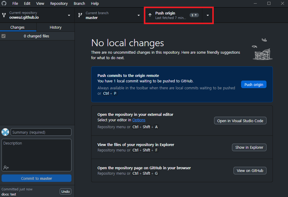Image resolution: width=288 pixels, height=197 pixels.
Task: Click Open in Visual Studio Code
Action: pyautogui.click(x=240, y=121)
